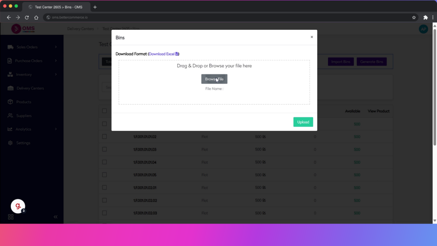Expand the Sales Orders submenu arrow
Viewport: 437px width, 246px height.
pyautogui.click(x=56, y=47)
